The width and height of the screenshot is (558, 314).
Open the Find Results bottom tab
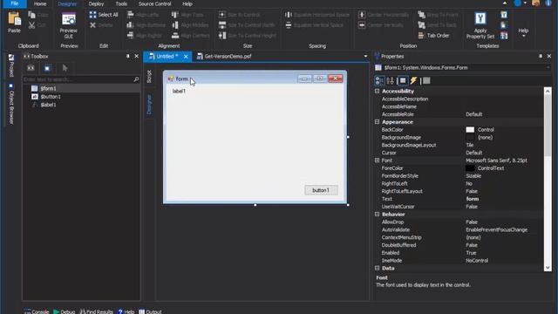click(x=96, y=311)
